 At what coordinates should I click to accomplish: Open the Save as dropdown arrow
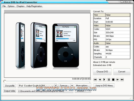tap(72, 85)
